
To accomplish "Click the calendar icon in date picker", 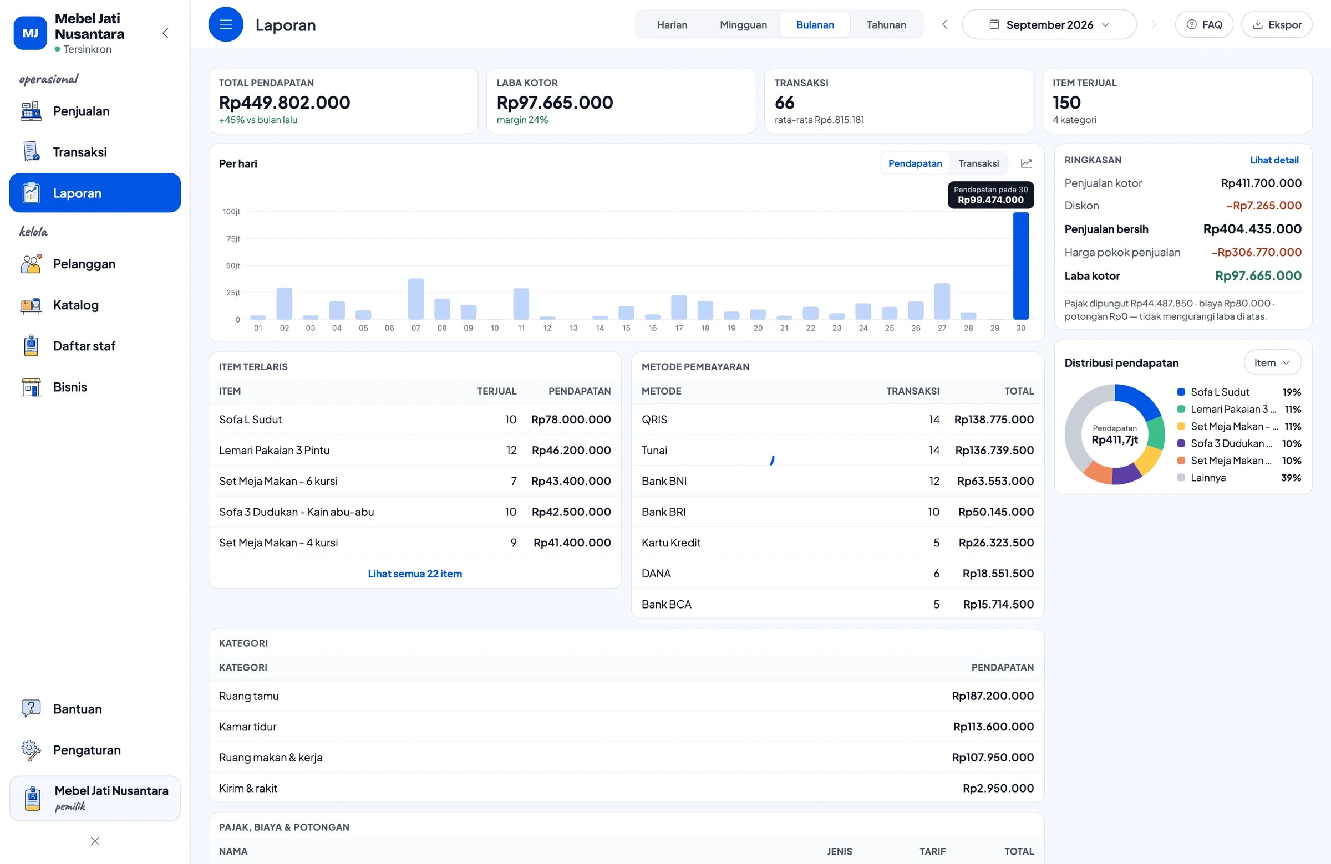I will 994,24.
